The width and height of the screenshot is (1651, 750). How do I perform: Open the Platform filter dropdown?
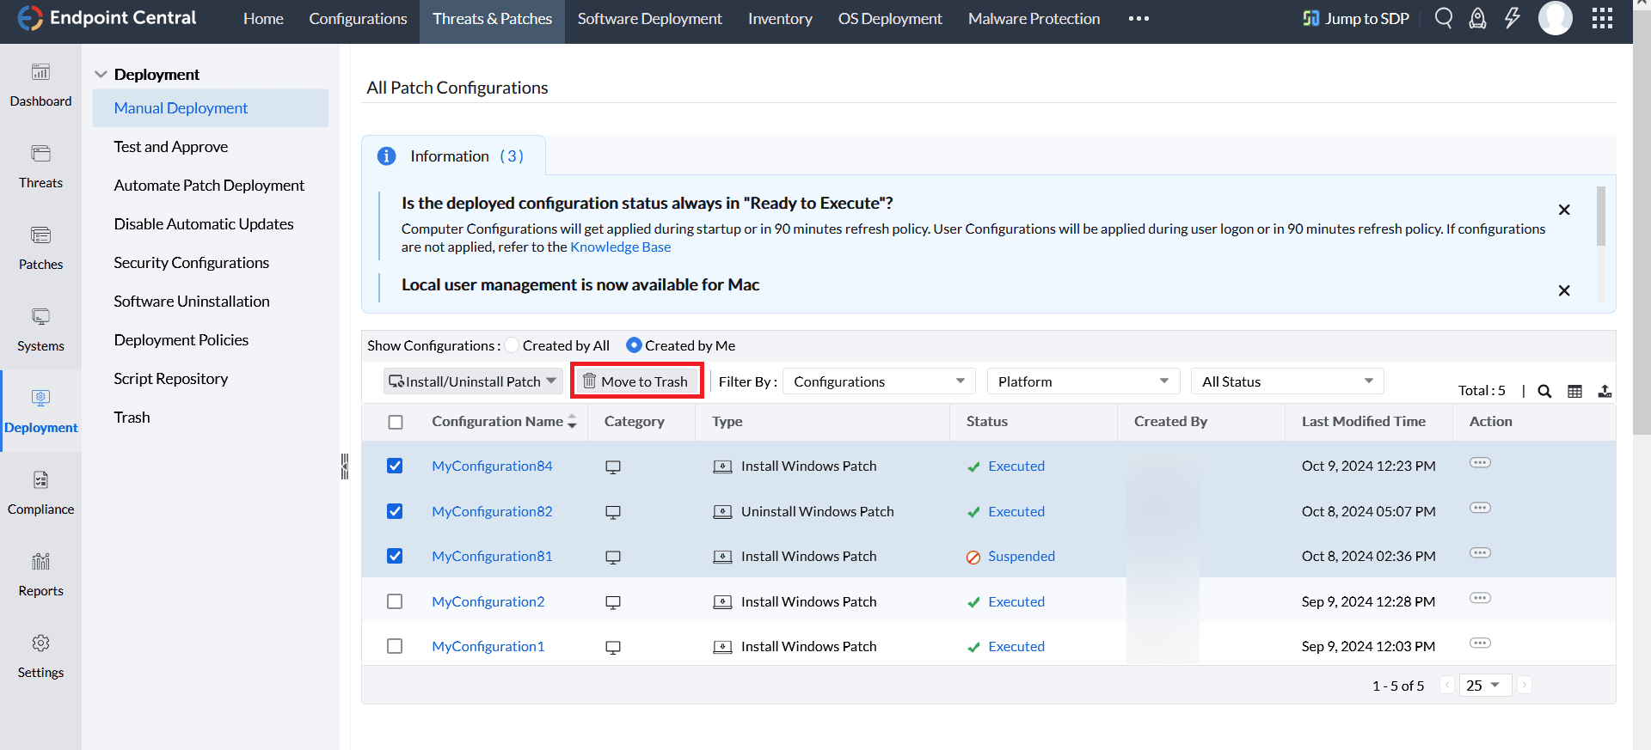tap(1082, 381)
